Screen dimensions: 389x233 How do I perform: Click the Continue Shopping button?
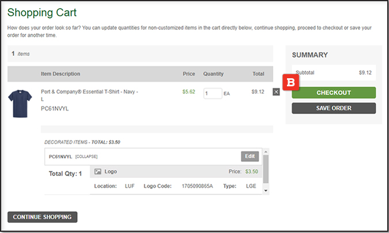[x=42, y=217]
